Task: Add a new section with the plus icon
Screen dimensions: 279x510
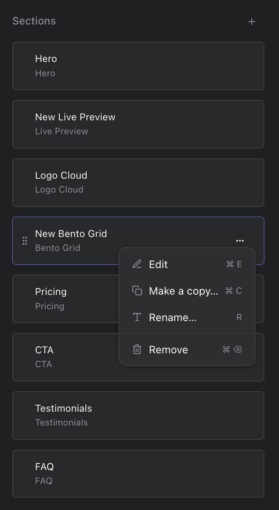Action: tap(252, 22)
